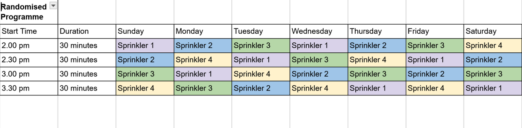Click Sunday's purple Sprinkler 1 cell

pyautogui.click(x=145, y=45)
